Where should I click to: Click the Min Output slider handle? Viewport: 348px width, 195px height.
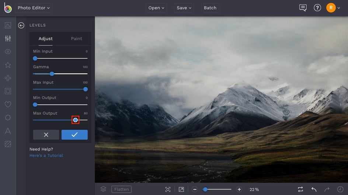tap(35, 104)
